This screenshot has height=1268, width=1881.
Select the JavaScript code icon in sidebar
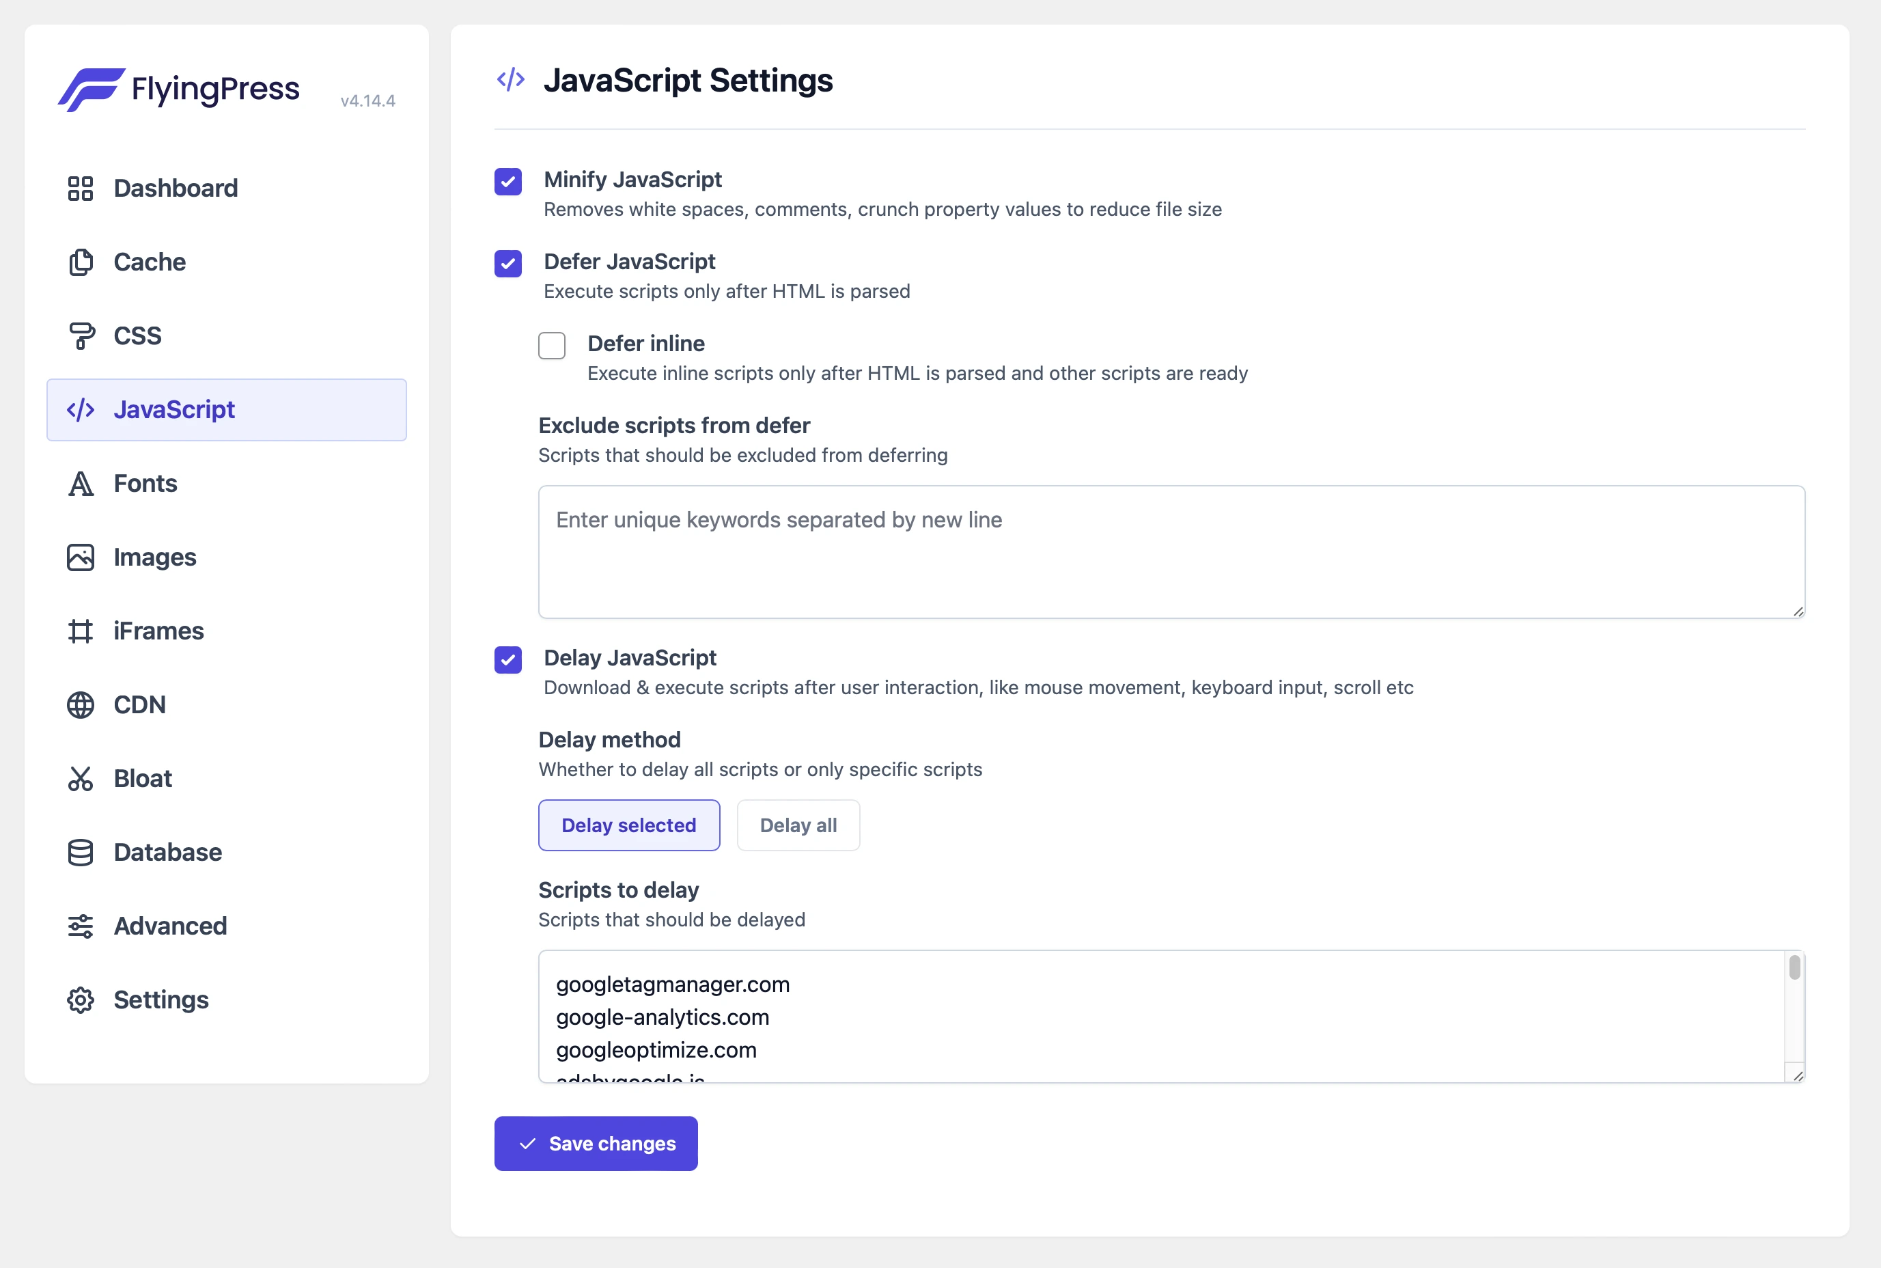[x=81, y=409]
